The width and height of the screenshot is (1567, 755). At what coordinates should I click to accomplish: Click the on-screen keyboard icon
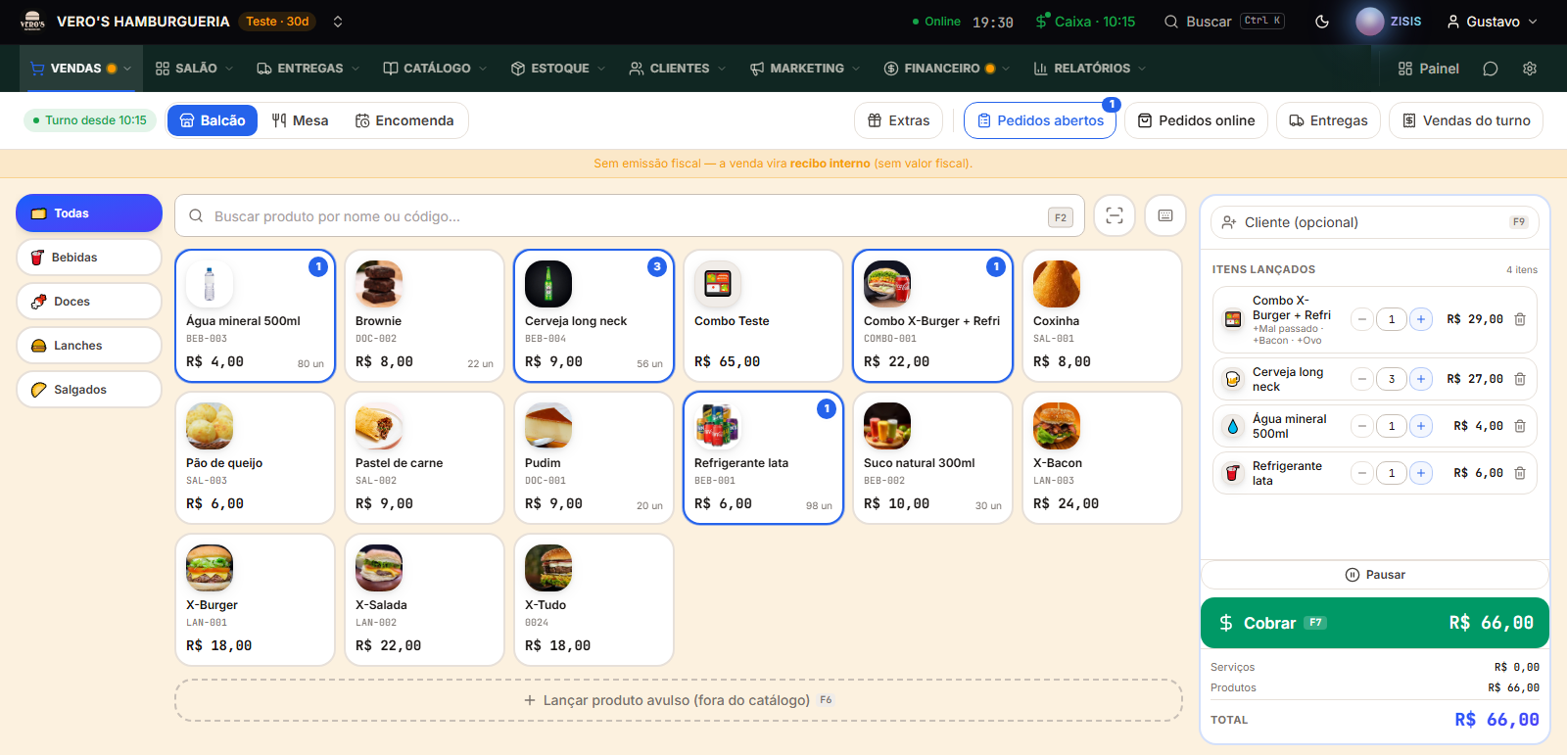pos(1165,215)
